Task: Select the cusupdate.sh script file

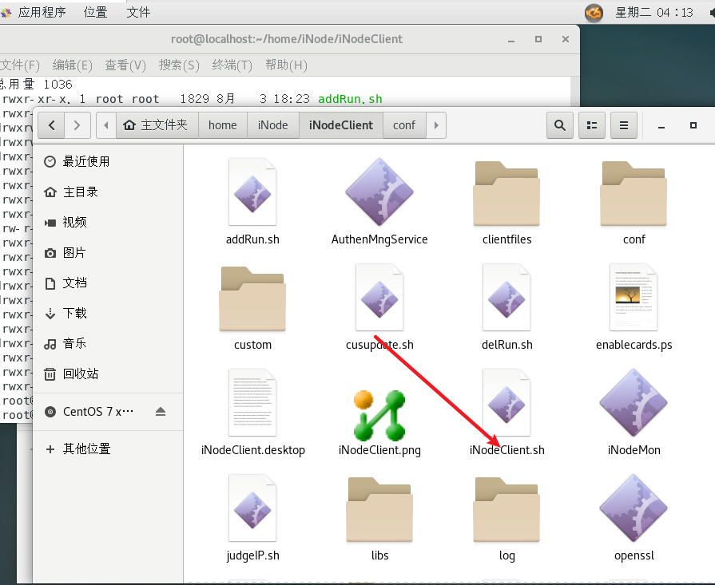Action: pos(379,298)
